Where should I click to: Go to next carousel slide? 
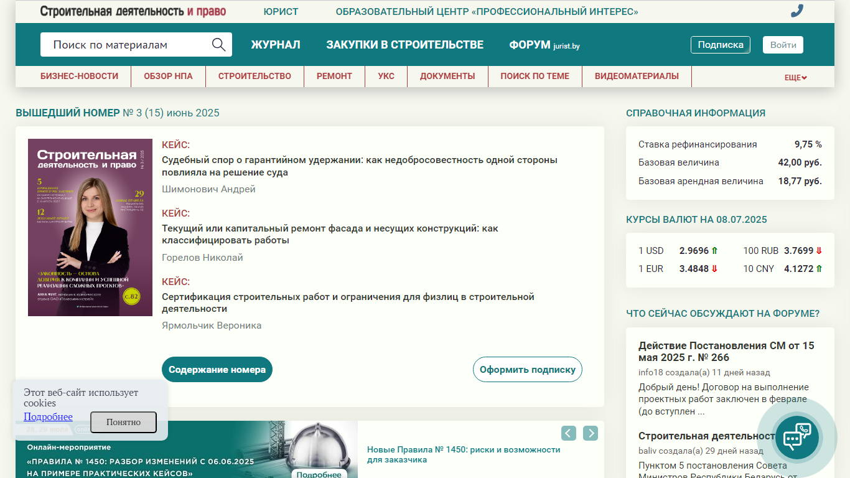[591, 433]
